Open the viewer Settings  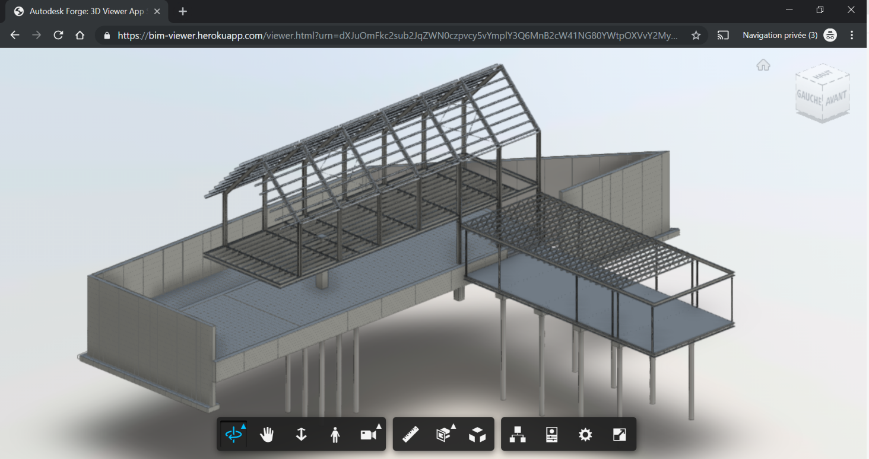[x=585, y=434]
